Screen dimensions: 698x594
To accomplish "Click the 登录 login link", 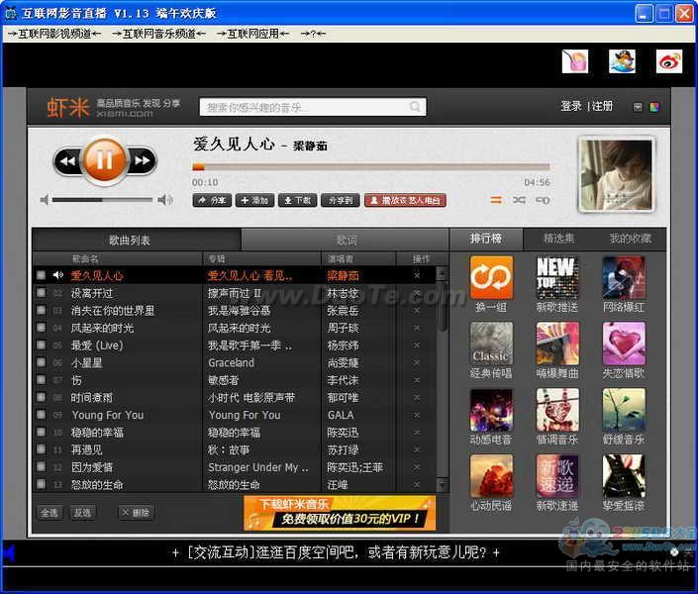I will click(x=571, y=106).
